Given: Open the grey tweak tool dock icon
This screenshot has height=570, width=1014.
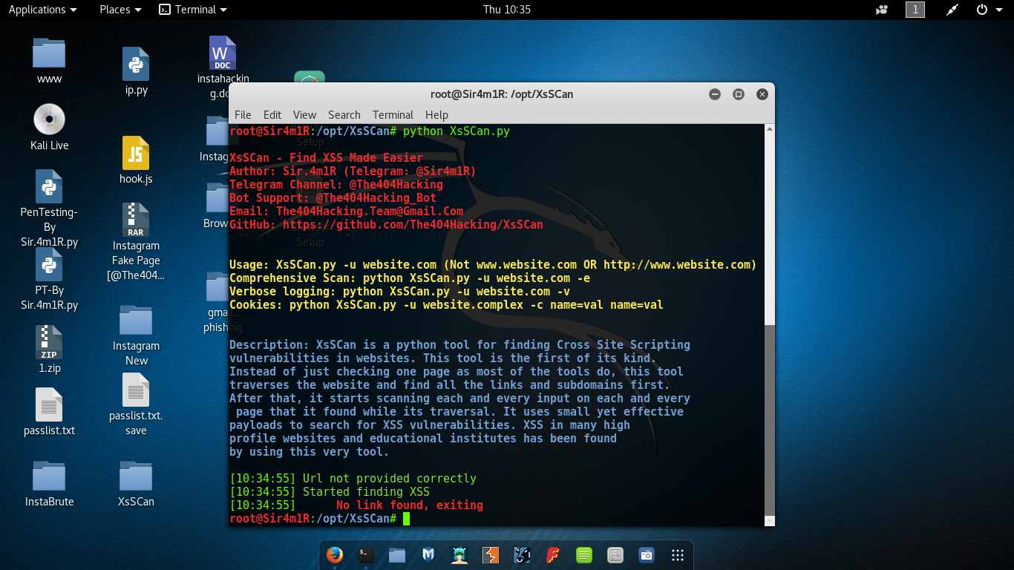Looking at the screenshot, I should (x=615, y=554).
